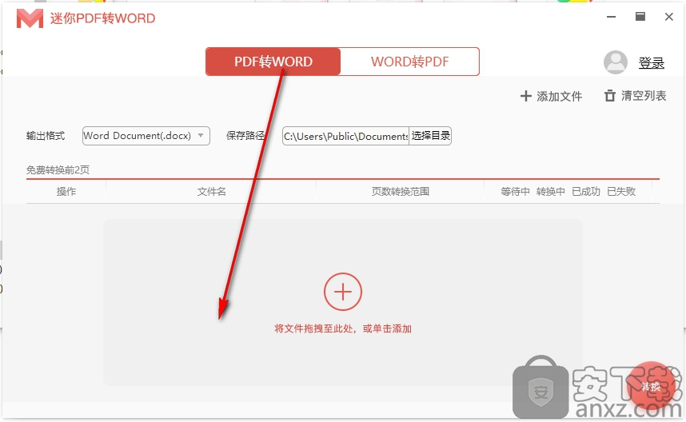Click the 已失败 status label
The width and height of the screenshot is (686, 422).
(621, 192)
